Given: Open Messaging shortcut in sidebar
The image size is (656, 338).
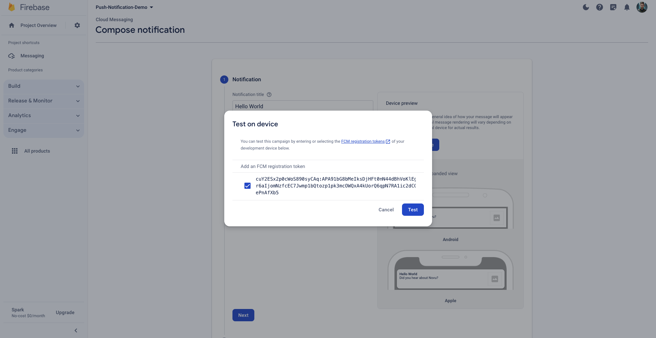Looking at the screenshot, I should tap(32, 56).
